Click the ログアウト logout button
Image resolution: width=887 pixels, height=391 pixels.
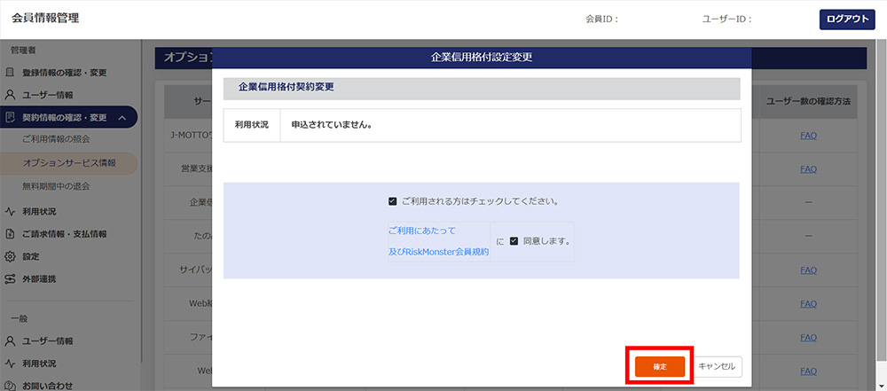point(847,20)
